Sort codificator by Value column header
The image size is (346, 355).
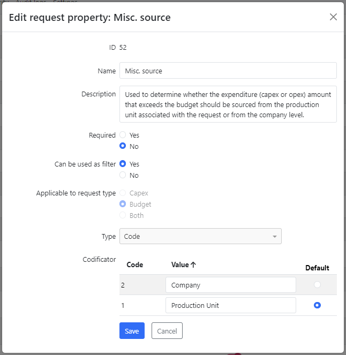(183, 265)
